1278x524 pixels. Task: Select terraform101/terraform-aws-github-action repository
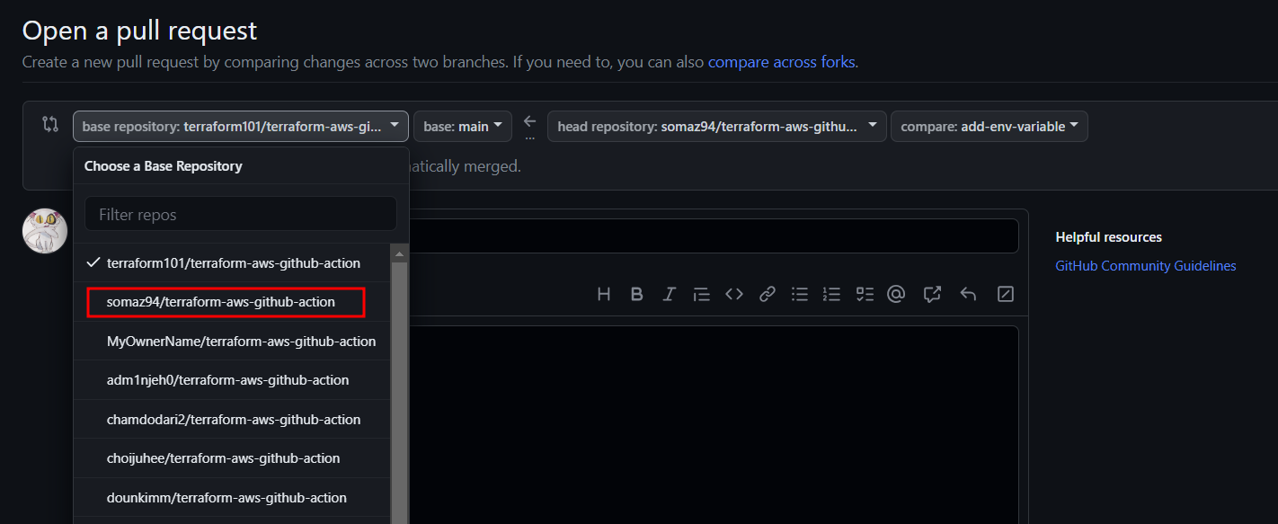pos(233,263)
